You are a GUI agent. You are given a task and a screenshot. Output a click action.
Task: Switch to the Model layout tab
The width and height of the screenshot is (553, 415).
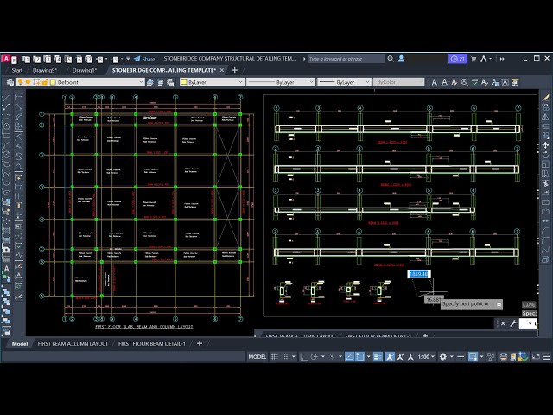click(20, 344)
